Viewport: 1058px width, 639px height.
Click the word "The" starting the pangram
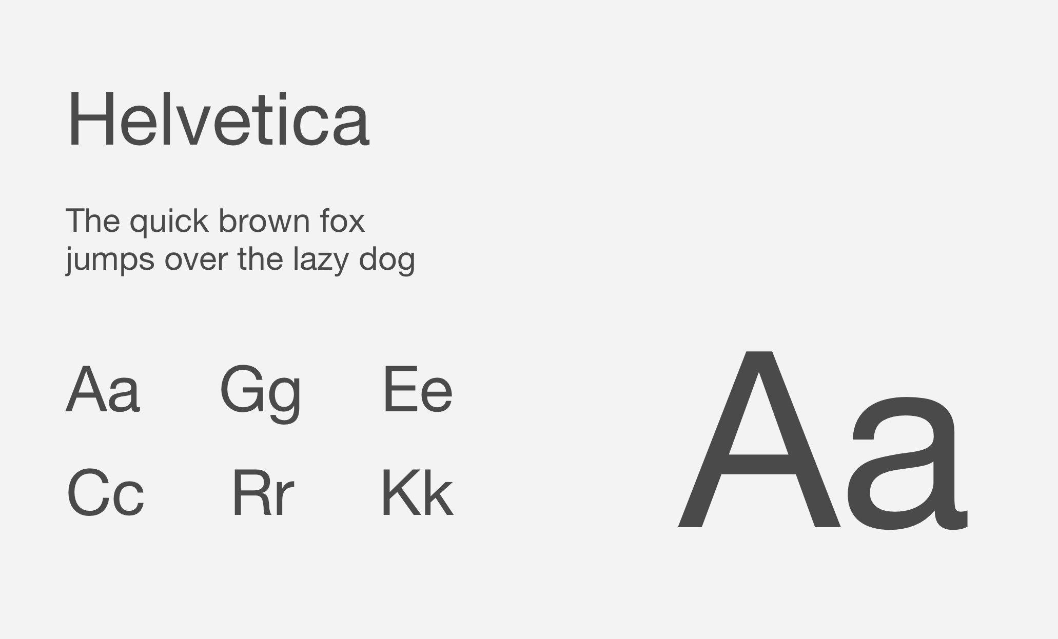click(x=92, y=222)
